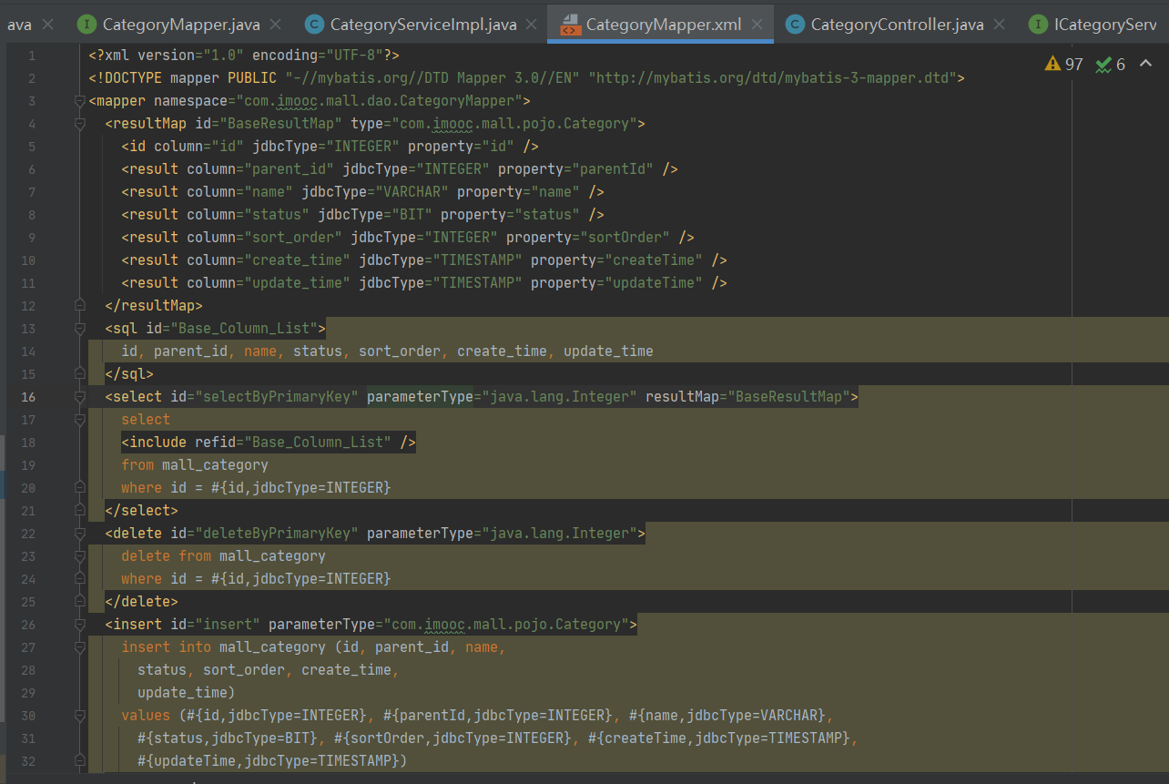Click the closing </resultMap> tag
Image resolution: width=1169 pixels, height=784 pixels.
154,306
